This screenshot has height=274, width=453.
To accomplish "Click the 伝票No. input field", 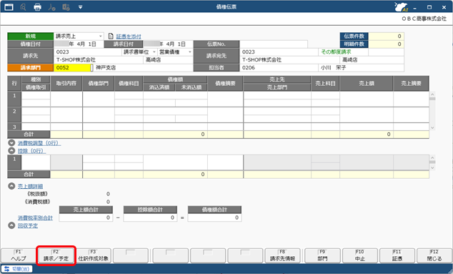I will [x=274, y=44].
